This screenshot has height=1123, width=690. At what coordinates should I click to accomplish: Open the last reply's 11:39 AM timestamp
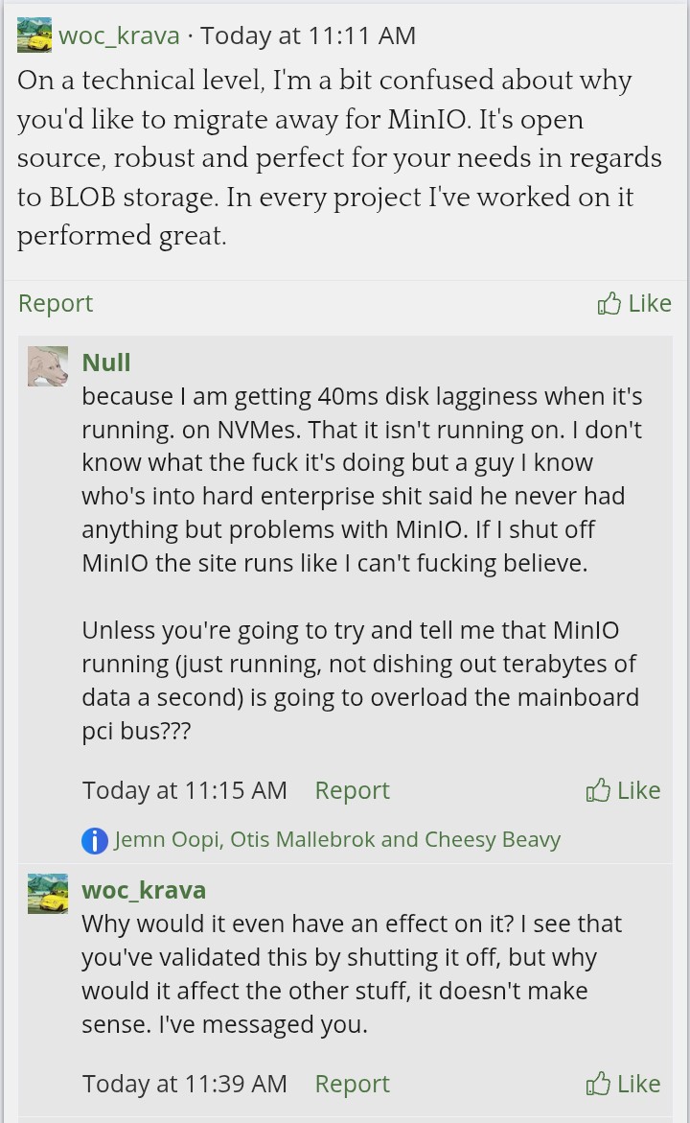tap(184, 1084)
